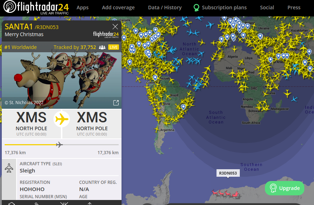
Task: Click Santa's red sleigh on the map
Action: pyautogui.click(x=225, y=194)
